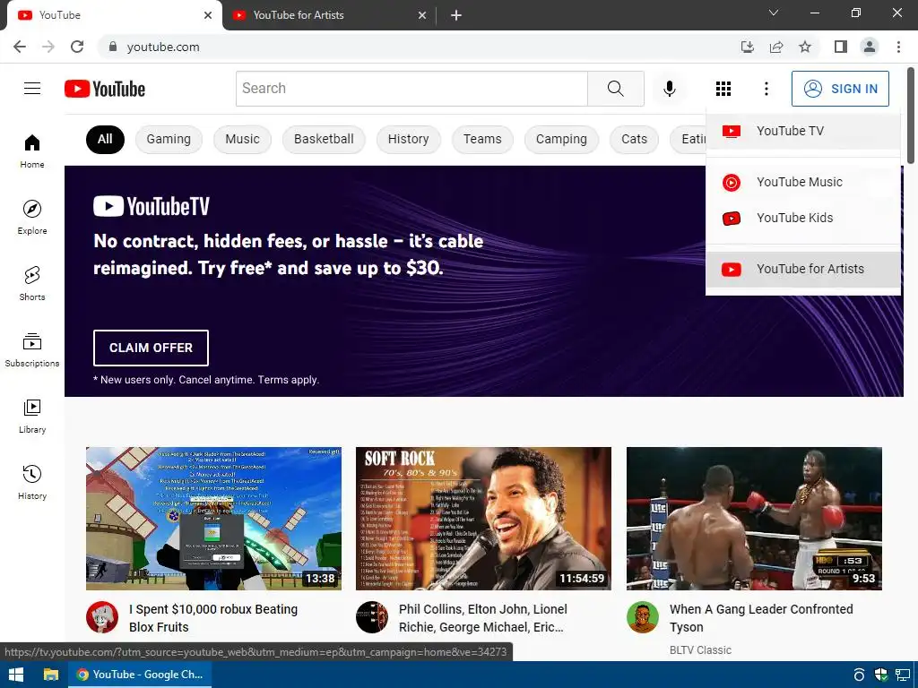Screen dimensions: 918x688
Task: Click the address bar URL
Action: (163, 47)
